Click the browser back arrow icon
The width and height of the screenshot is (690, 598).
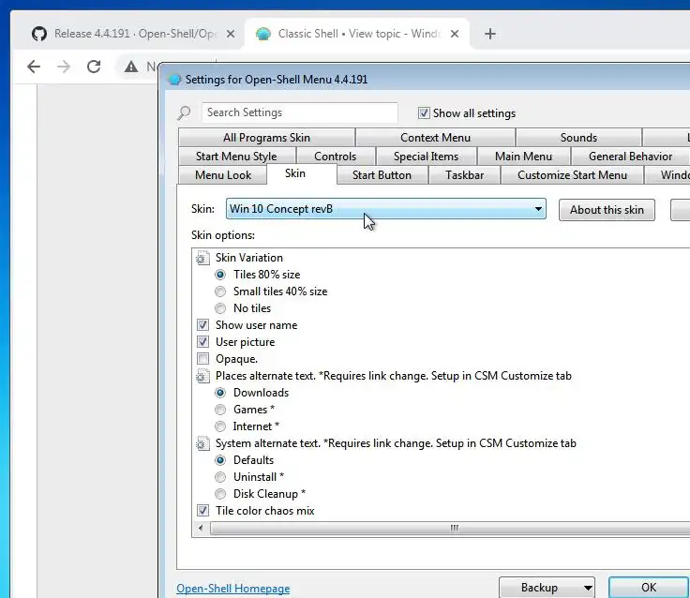click(34, 67)
